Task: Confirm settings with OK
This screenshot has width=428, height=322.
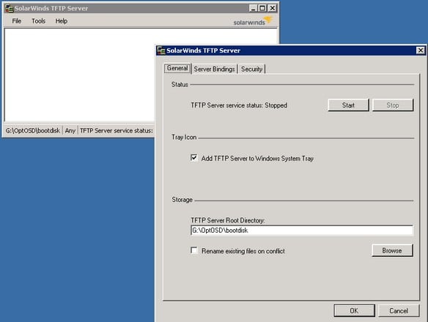Action: (354, 310)
